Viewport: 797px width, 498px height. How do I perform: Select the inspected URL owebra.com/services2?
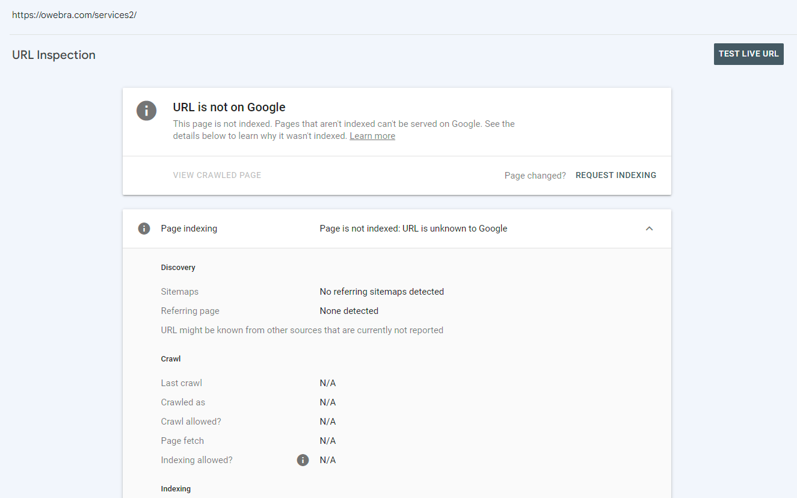[x=75, y=15]
